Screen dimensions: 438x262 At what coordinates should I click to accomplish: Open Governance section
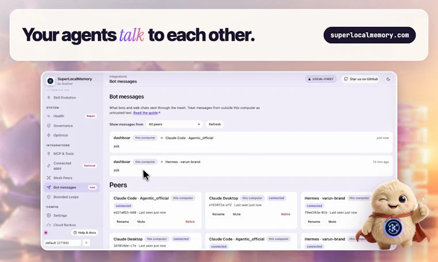point(63,126)
